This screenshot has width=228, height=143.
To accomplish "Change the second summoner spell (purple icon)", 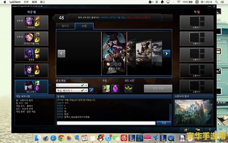I will click(x=115, y=88).
